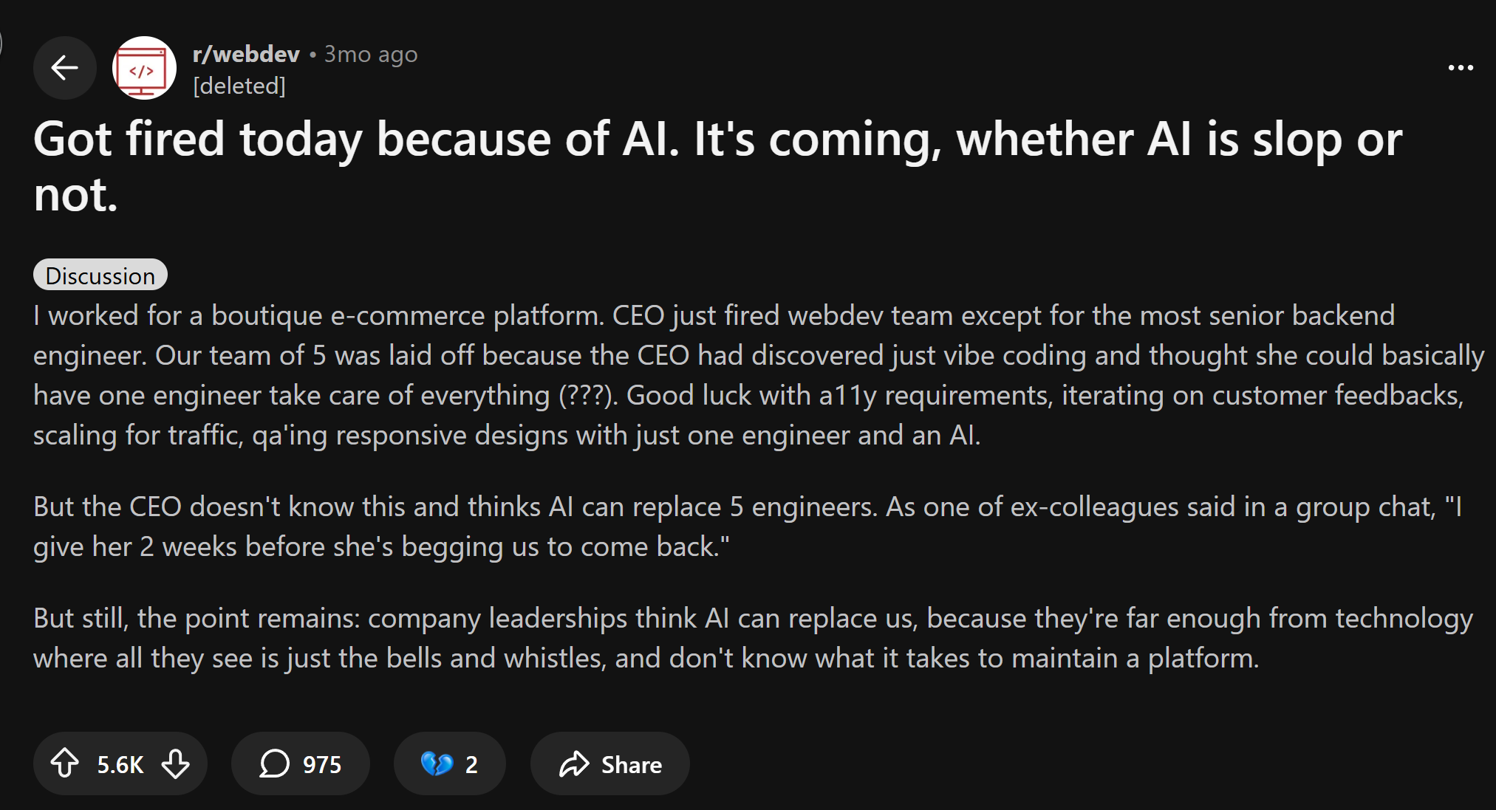
Task: Visit the r/webdev subreddit link
Action: point(246,54)
